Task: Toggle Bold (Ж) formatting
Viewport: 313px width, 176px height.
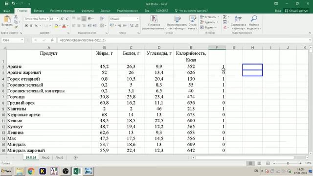Action: pyautogui.click(x=26, y=25)
